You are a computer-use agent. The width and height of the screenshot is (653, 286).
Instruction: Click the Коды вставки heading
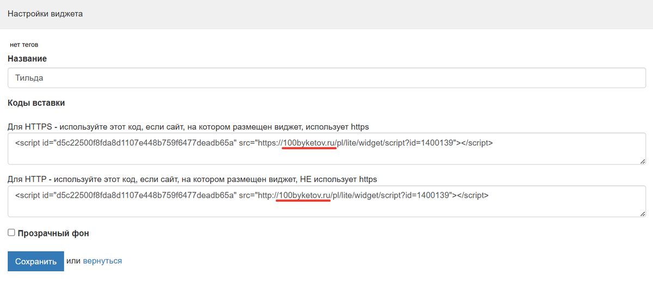coord(36,102)
